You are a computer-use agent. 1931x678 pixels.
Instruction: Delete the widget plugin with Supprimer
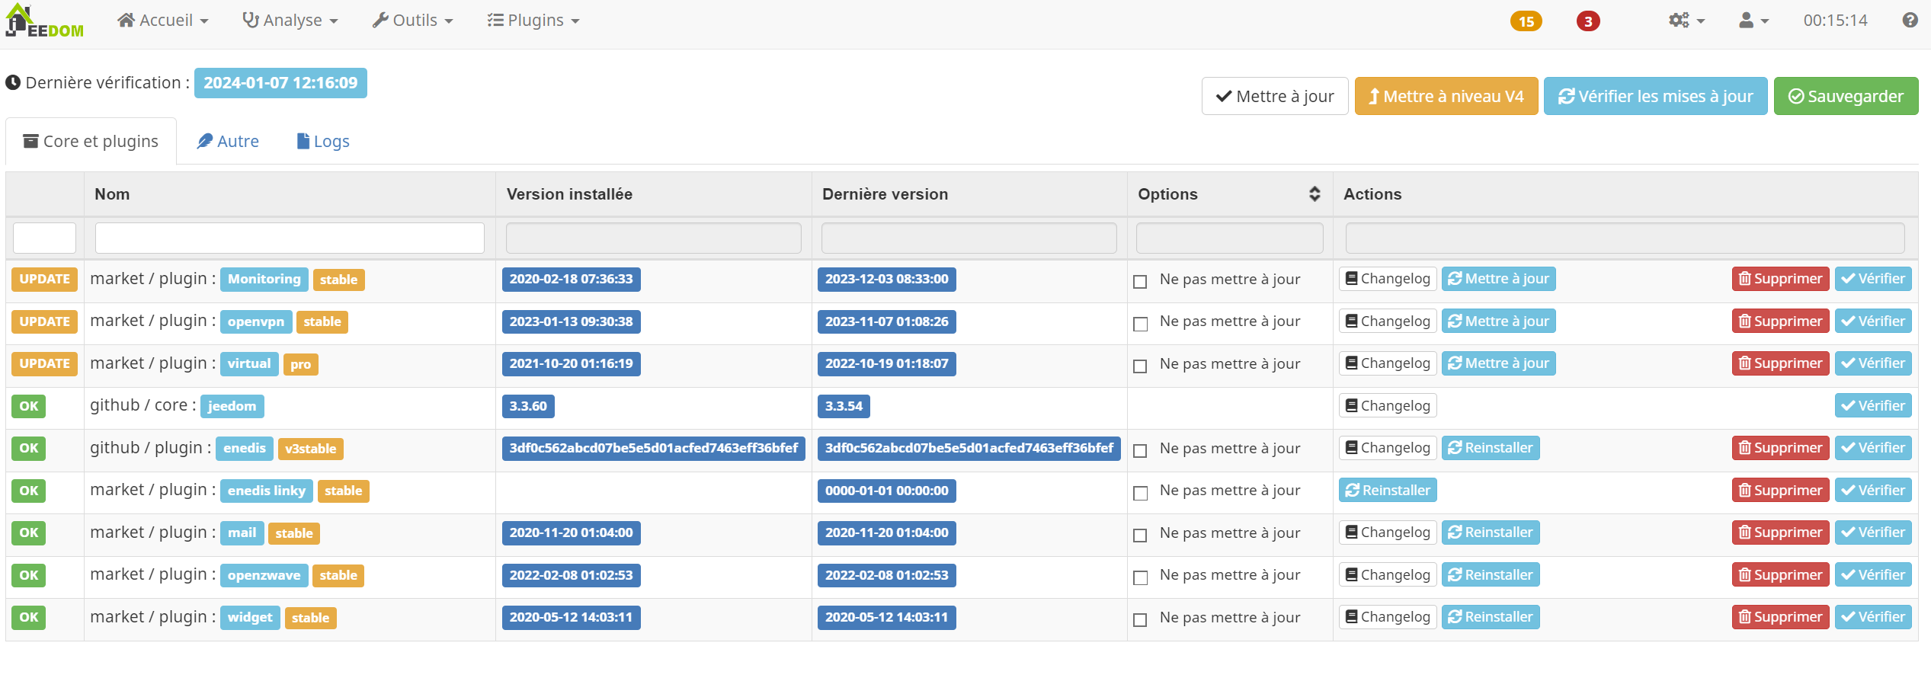1780,617
